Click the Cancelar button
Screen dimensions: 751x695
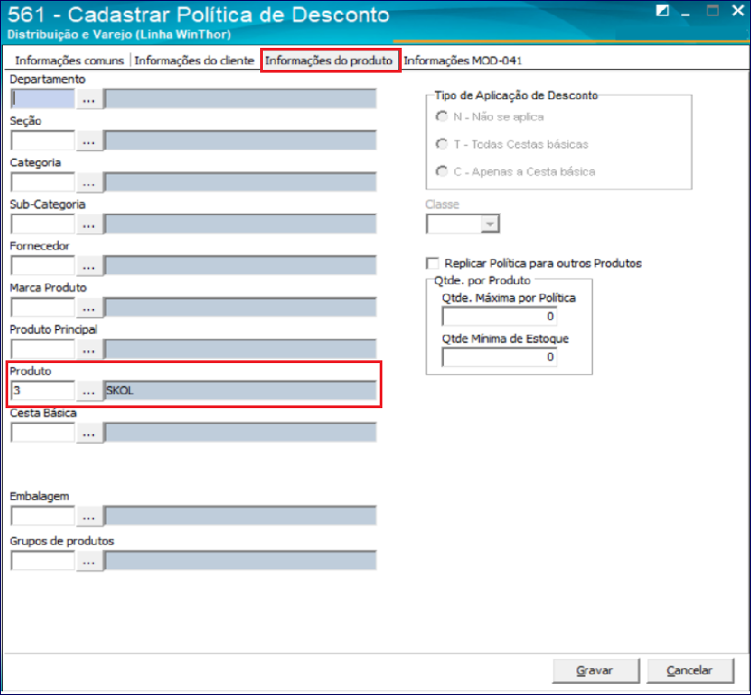[689, 670]
